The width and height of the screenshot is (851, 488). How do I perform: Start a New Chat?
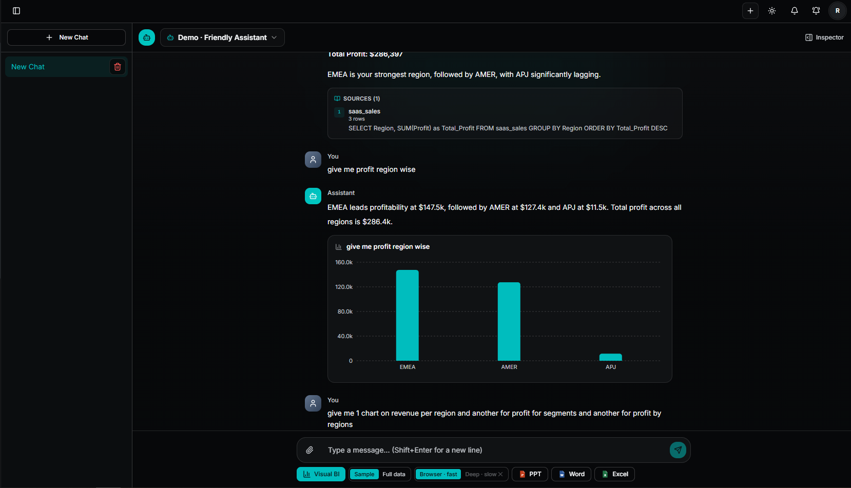67,37
